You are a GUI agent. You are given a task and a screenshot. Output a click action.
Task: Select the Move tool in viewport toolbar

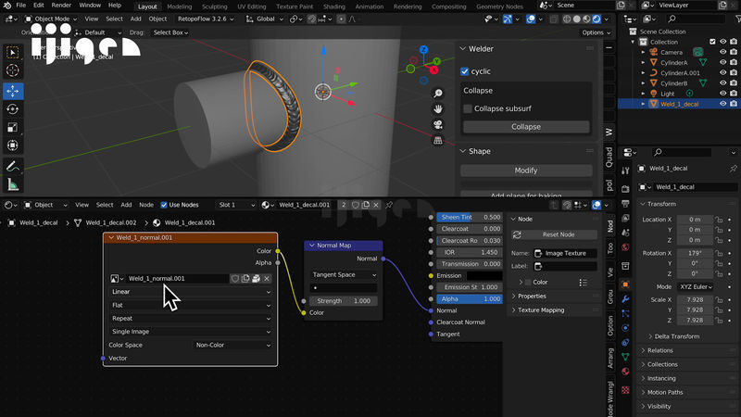[13, 91]
